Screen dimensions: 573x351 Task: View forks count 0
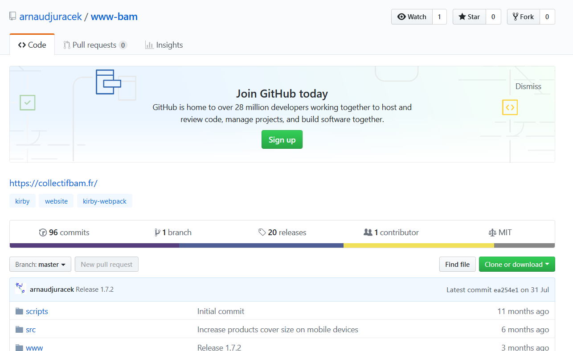[547, 17]
